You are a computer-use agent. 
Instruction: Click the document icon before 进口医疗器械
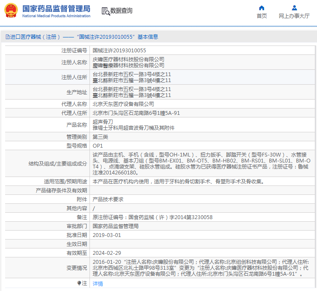click(7, 37)
